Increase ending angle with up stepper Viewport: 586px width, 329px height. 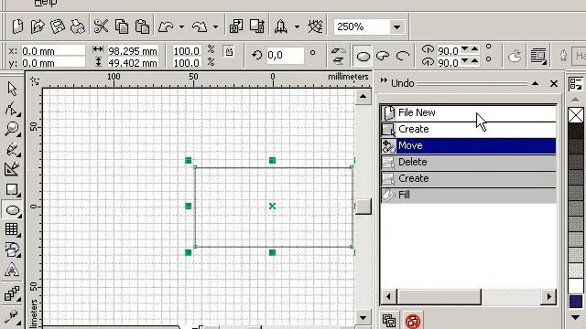point(474,60)
